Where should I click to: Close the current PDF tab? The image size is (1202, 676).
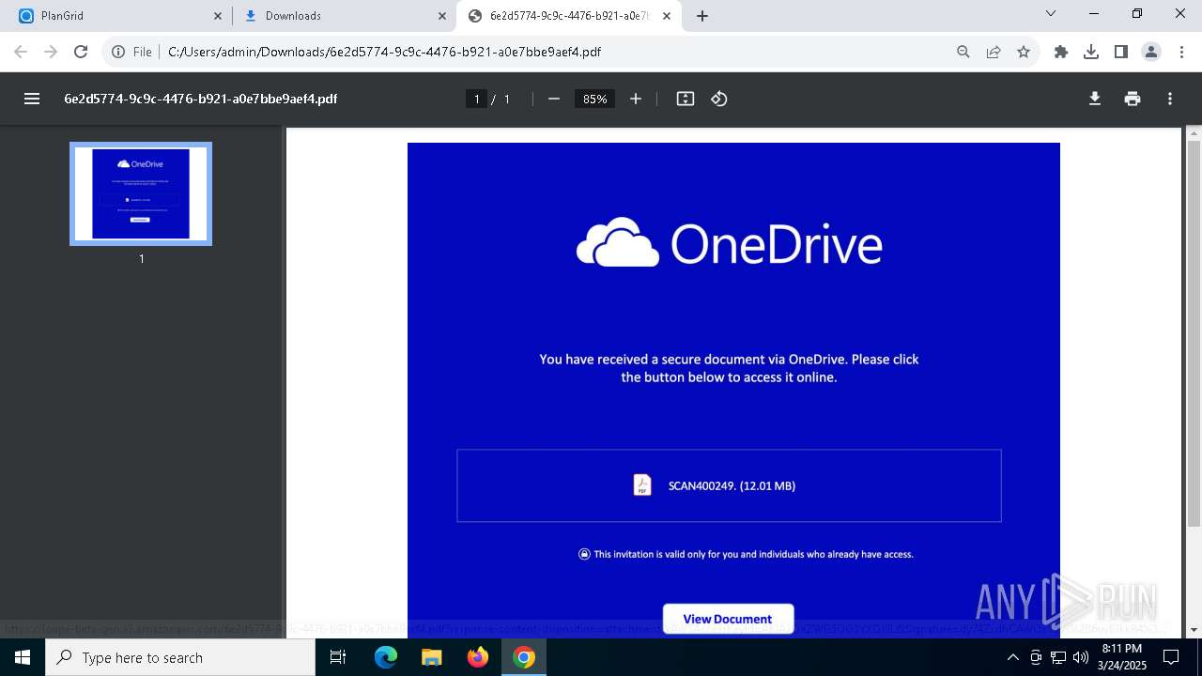(667, 16)
